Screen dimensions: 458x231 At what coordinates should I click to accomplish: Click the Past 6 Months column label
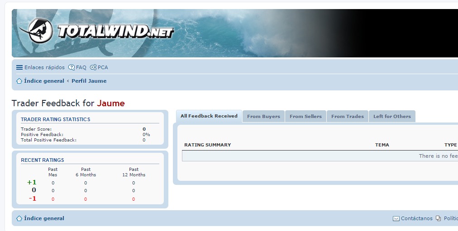(86, 172)
